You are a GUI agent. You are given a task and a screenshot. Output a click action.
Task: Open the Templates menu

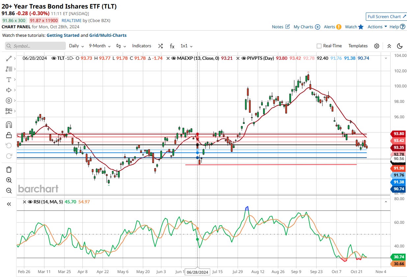tap(358, 46)
